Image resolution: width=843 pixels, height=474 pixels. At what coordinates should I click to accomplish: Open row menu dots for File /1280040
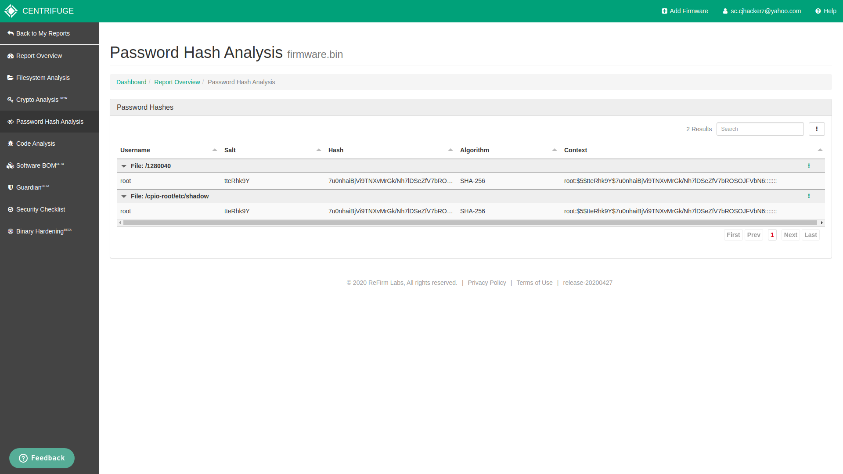[x=809, y=166]
